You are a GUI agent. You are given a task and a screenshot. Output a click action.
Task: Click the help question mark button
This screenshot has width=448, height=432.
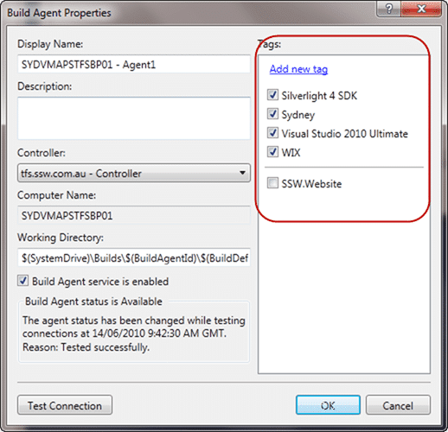coord(388,9)
